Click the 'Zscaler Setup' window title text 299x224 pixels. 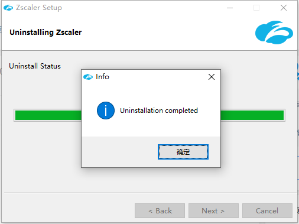[39, 8]
